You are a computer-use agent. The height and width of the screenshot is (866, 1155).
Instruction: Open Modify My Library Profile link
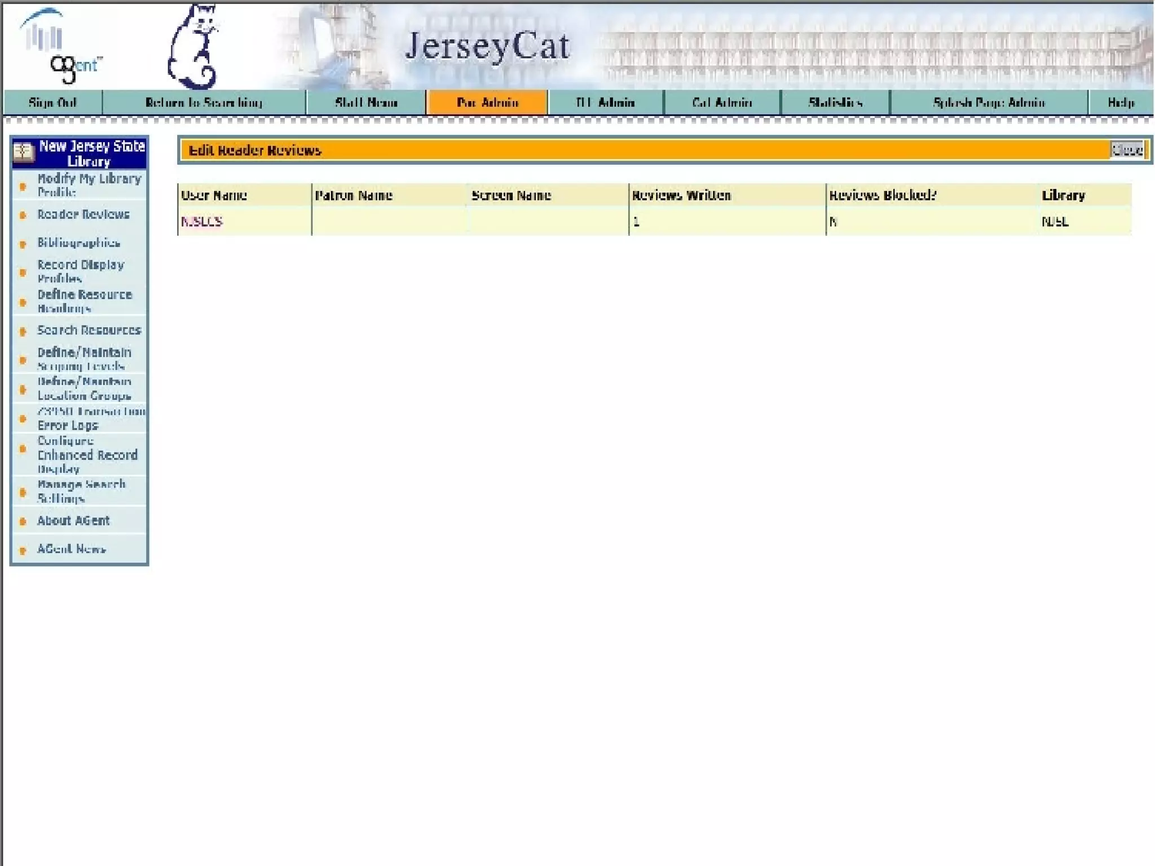(89, 185)
